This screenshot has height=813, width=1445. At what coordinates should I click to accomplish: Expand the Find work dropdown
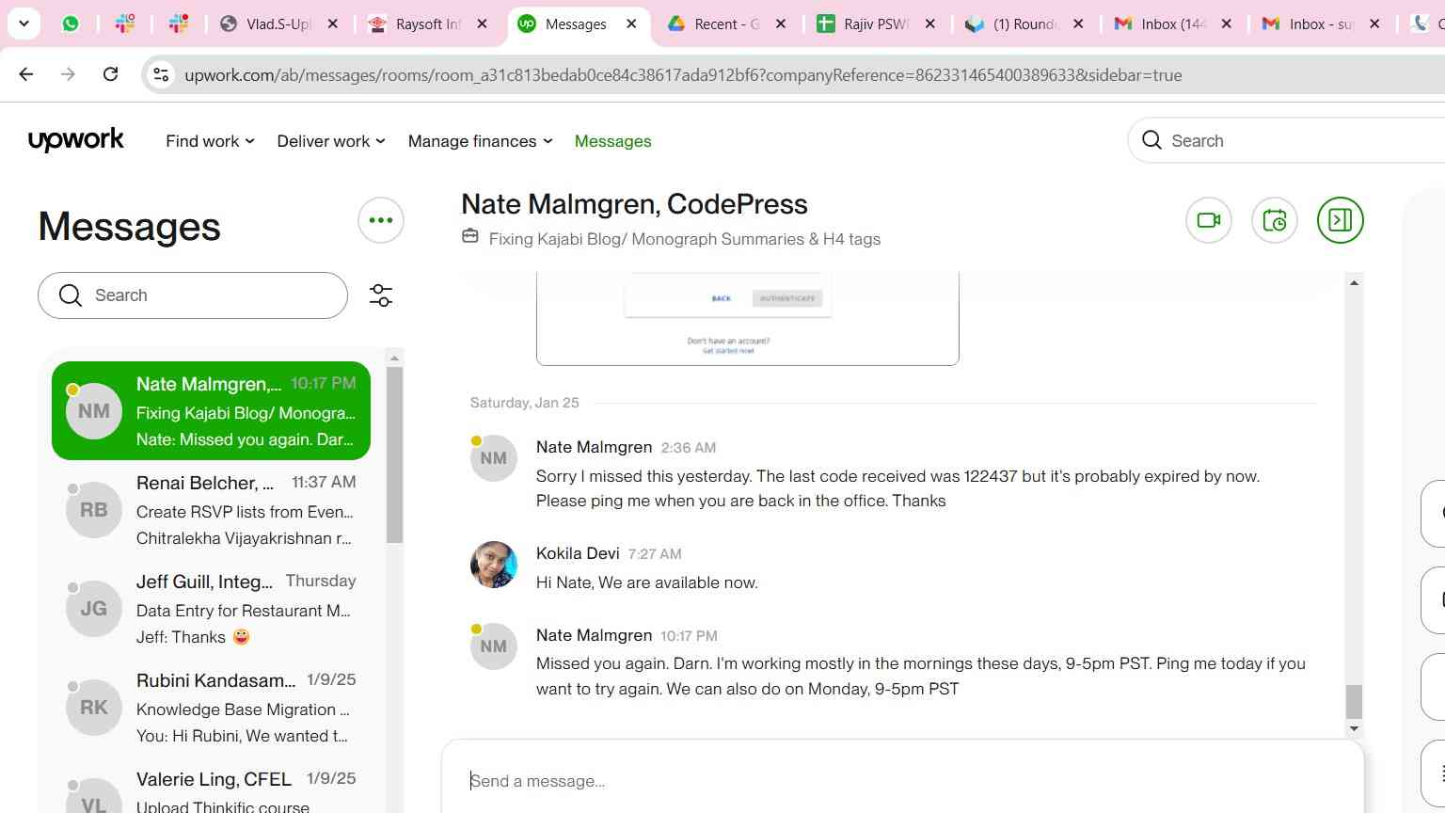tap(210, 141)
